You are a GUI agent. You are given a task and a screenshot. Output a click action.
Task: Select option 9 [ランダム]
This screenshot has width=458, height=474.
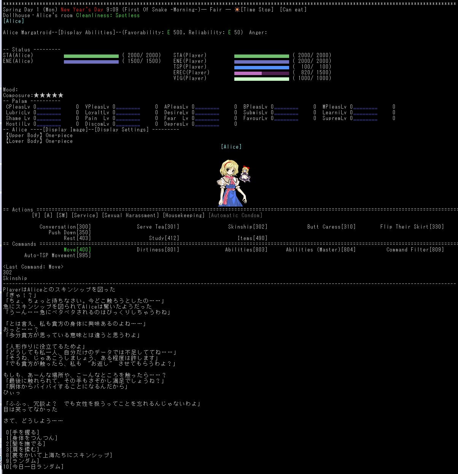[x=23, y=461]
